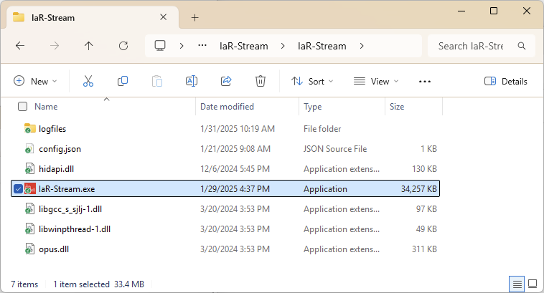Go back with the left arrow
The height and width of the screenshot is (293, 544).
tap(20, 46)
